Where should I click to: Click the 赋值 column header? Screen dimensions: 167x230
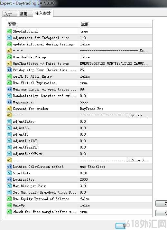tap(116, 24)
